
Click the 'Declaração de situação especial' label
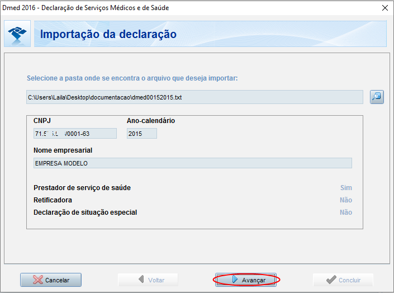pos(86,212)
